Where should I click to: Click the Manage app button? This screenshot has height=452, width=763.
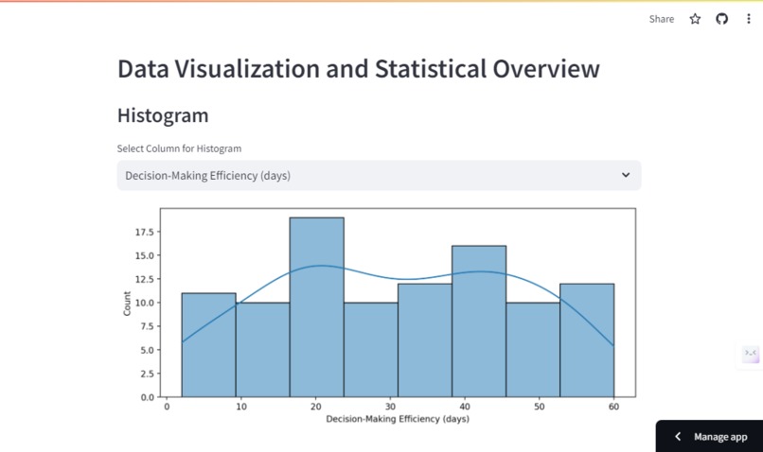coord(709,437)
